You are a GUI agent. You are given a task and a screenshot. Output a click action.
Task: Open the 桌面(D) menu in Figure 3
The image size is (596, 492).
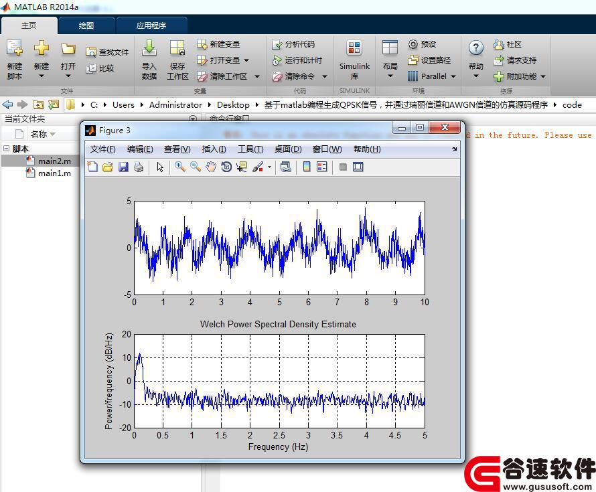pyautogui.click(x=288, y=149)
